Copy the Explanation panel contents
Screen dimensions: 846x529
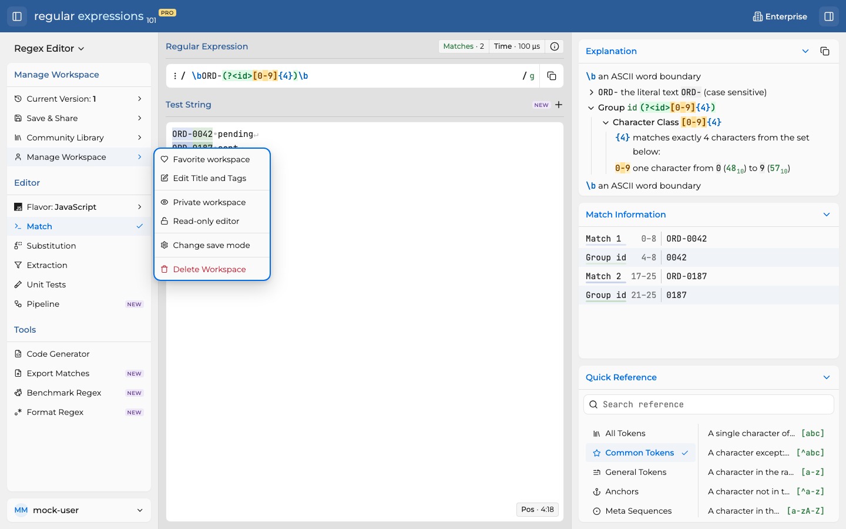click(825, 51)
